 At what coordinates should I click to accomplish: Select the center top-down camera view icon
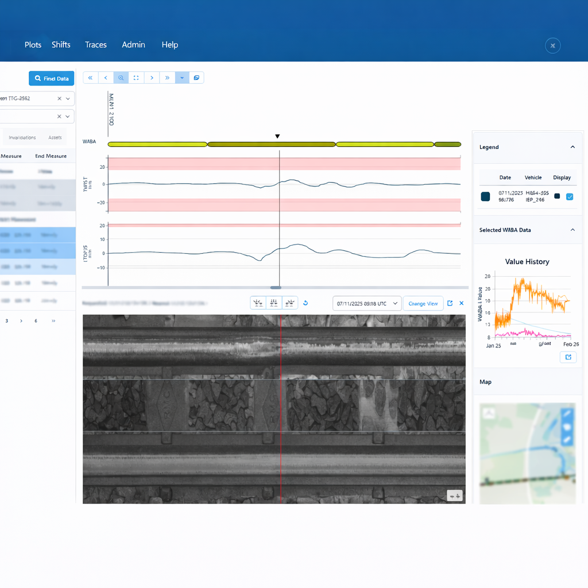point(274,303)
